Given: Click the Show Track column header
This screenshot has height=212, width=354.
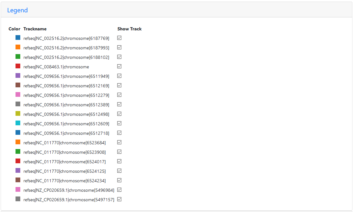Looking at the screenshot, I should pos(130,29).
